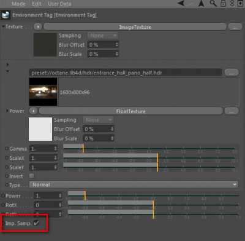Open the Type dropdown set to Normal
This screenshot has width=245, height=241.
134,184
